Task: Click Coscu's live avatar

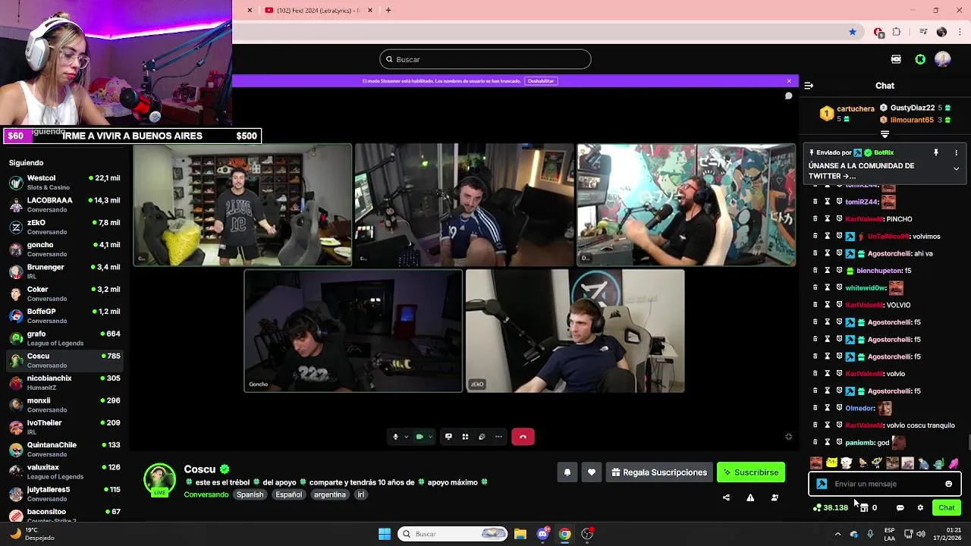Action: (159, 479)
